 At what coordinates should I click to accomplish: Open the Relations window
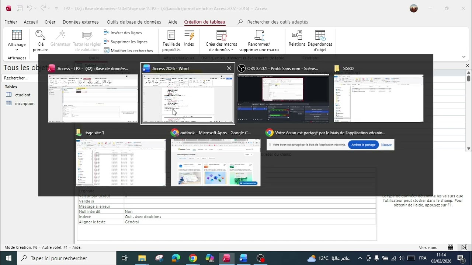point(297,39)
